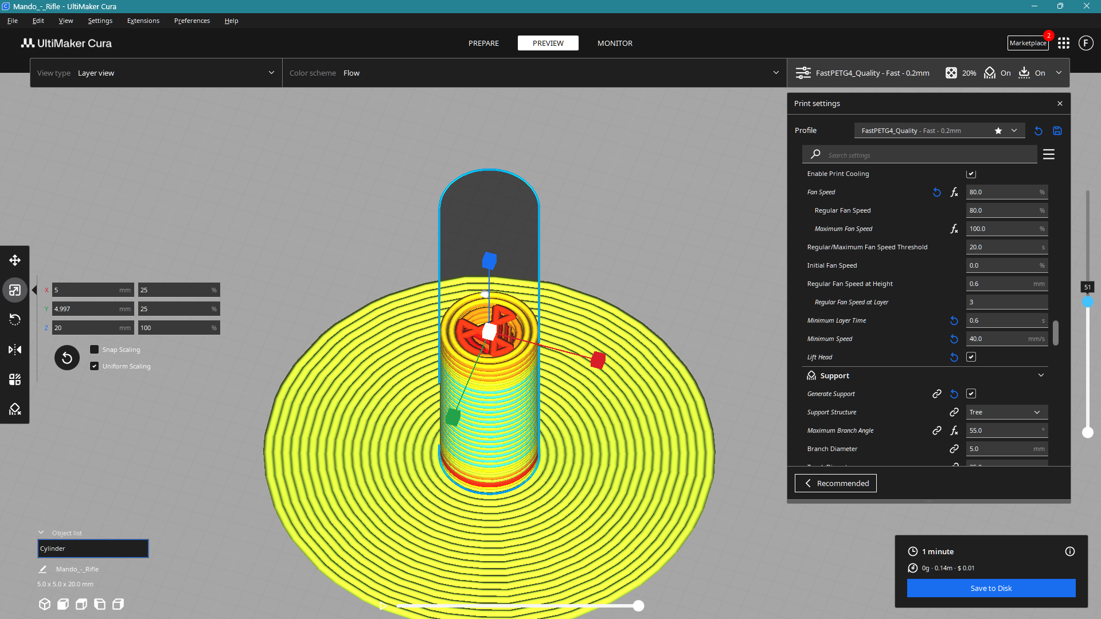This screenshot has width=1101, height=619.
Task: Select the Move tool
Action: point(14,260)
